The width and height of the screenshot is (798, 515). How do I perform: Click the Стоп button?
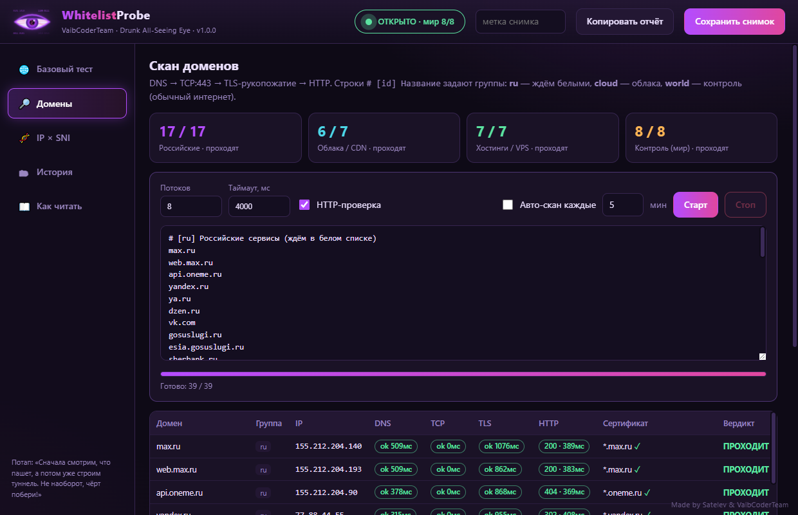click(745, 205)
